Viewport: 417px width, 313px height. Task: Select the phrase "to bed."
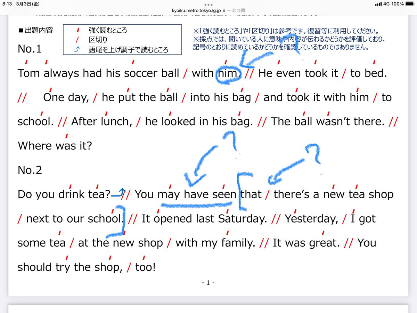(369, 73)
